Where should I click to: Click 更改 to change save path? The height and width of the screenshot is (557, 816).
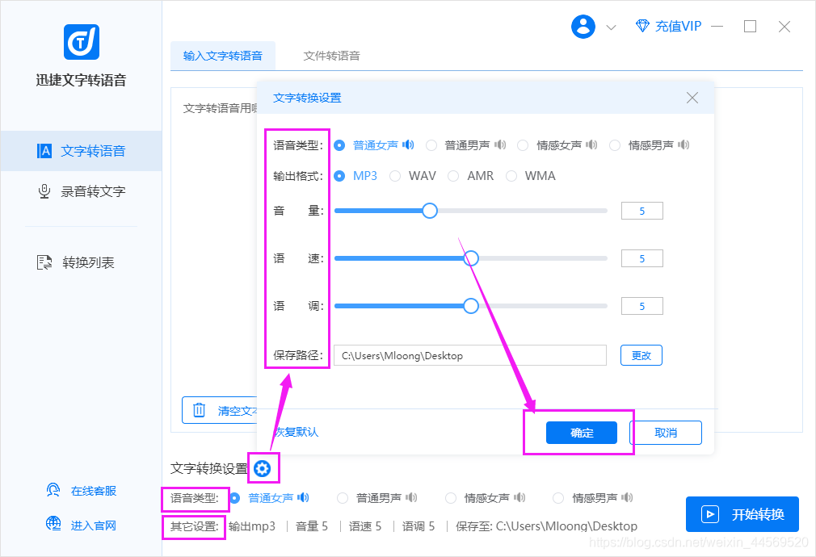(x=641, y=355)
